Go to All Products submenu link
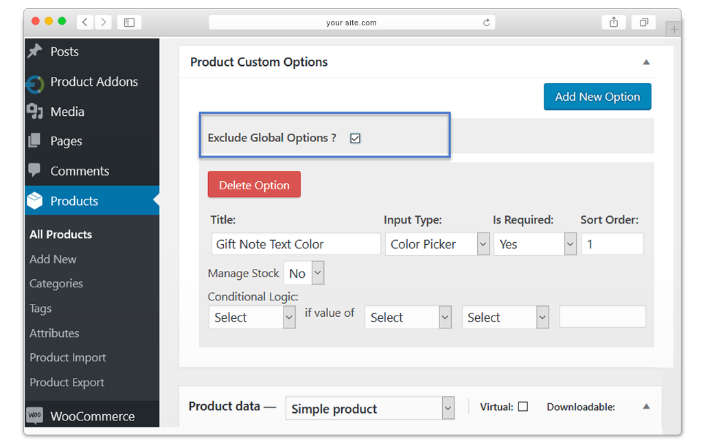Viewport: 703px width, 441px height. [x=60, y=234]
